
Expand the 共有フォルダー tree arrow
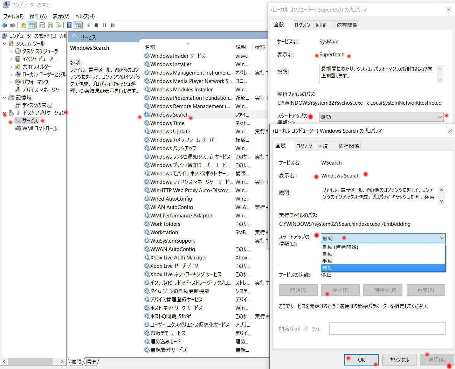pos(11,67)
